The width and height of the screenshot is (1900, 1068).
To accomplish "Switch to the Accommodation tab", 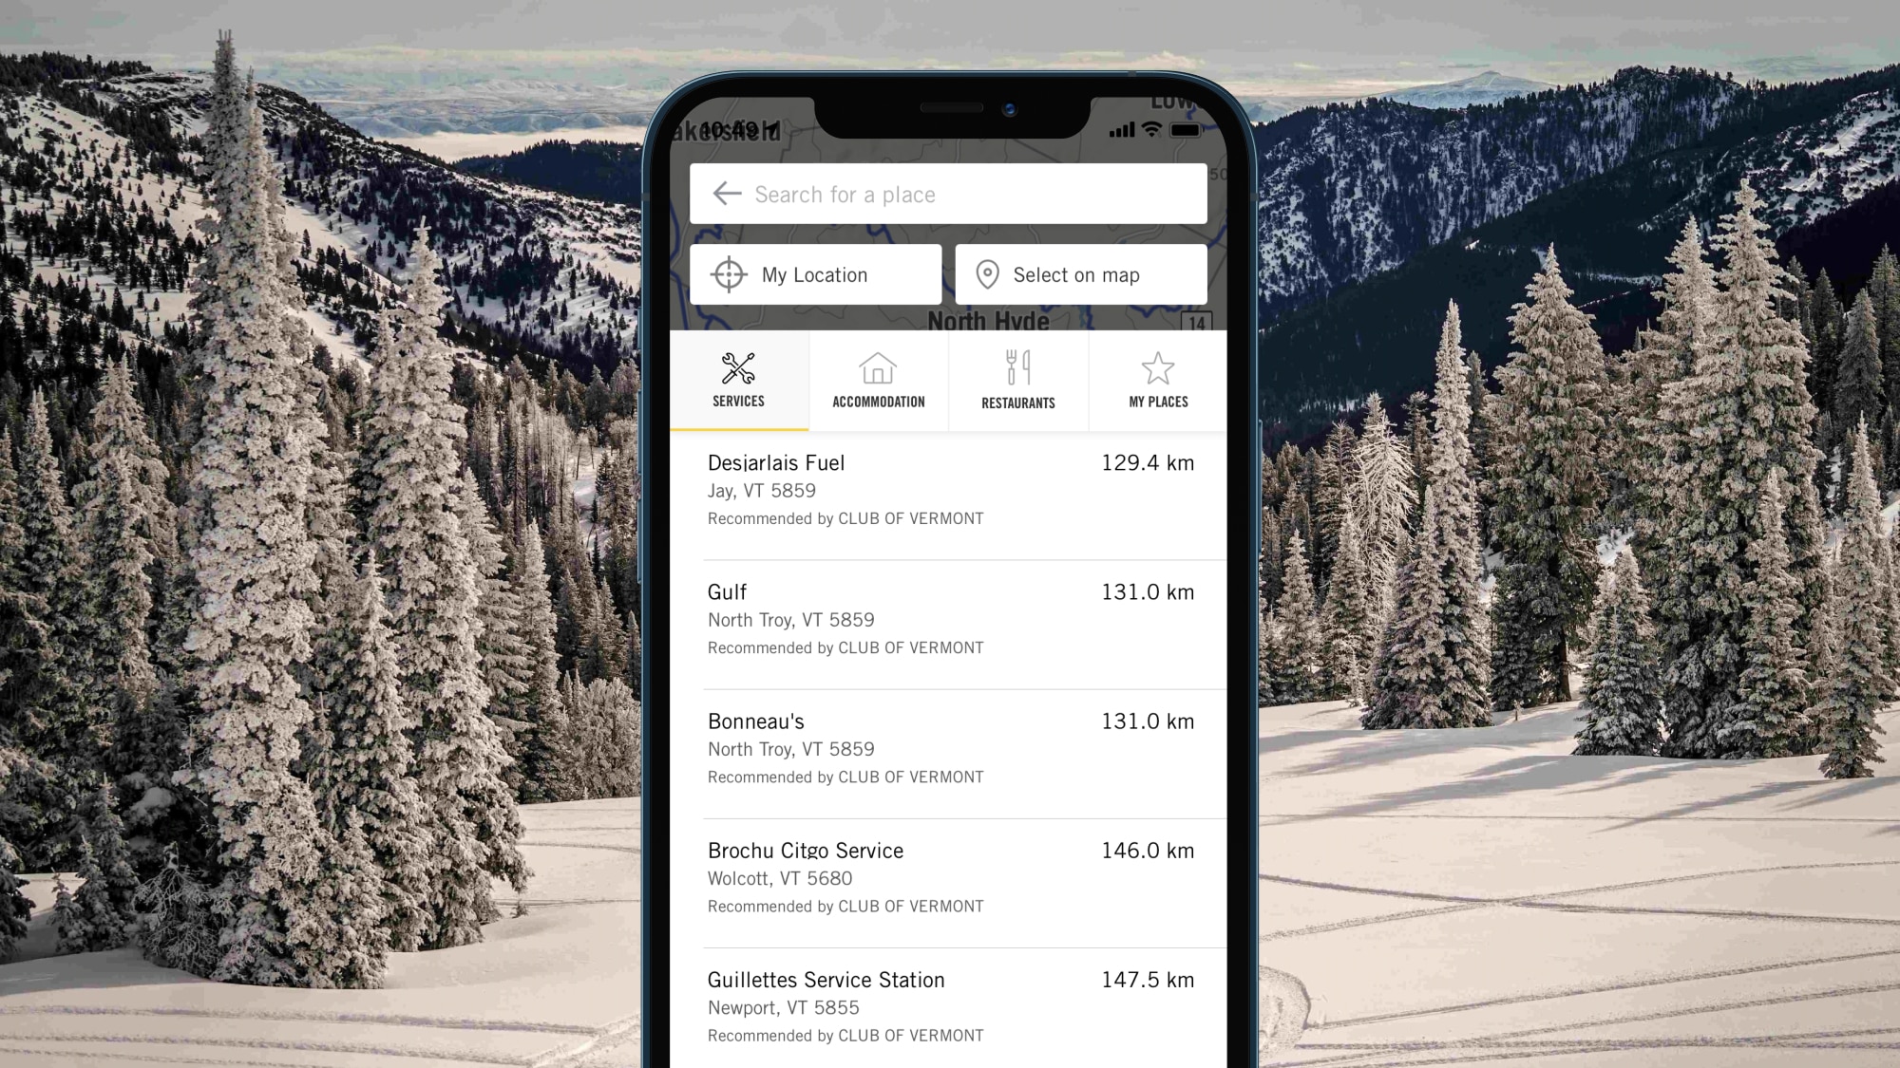I will (x=878, y=378).
